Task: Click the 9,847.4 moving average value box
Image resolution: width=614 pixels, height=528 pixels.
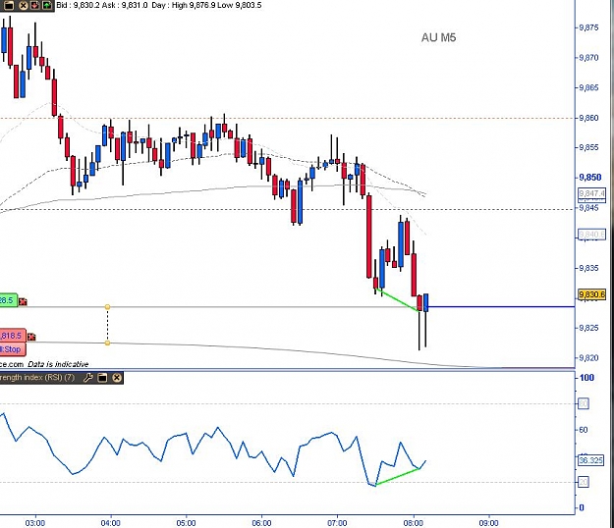Action: (591, 193)
